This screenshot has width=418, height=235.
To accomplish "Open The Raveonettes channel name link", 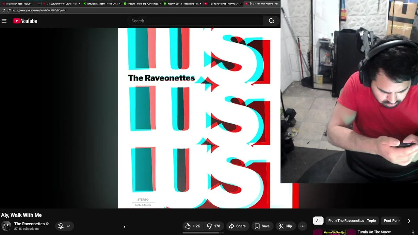I will 29,224.
